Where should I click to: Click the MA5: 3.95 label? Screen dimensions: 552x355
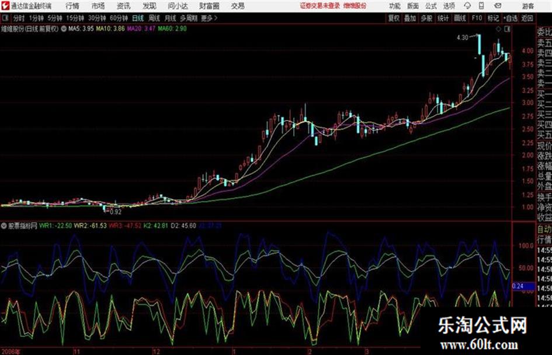coord(81,29)
